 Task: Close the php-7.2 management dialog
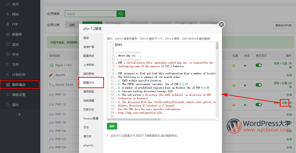221,24
